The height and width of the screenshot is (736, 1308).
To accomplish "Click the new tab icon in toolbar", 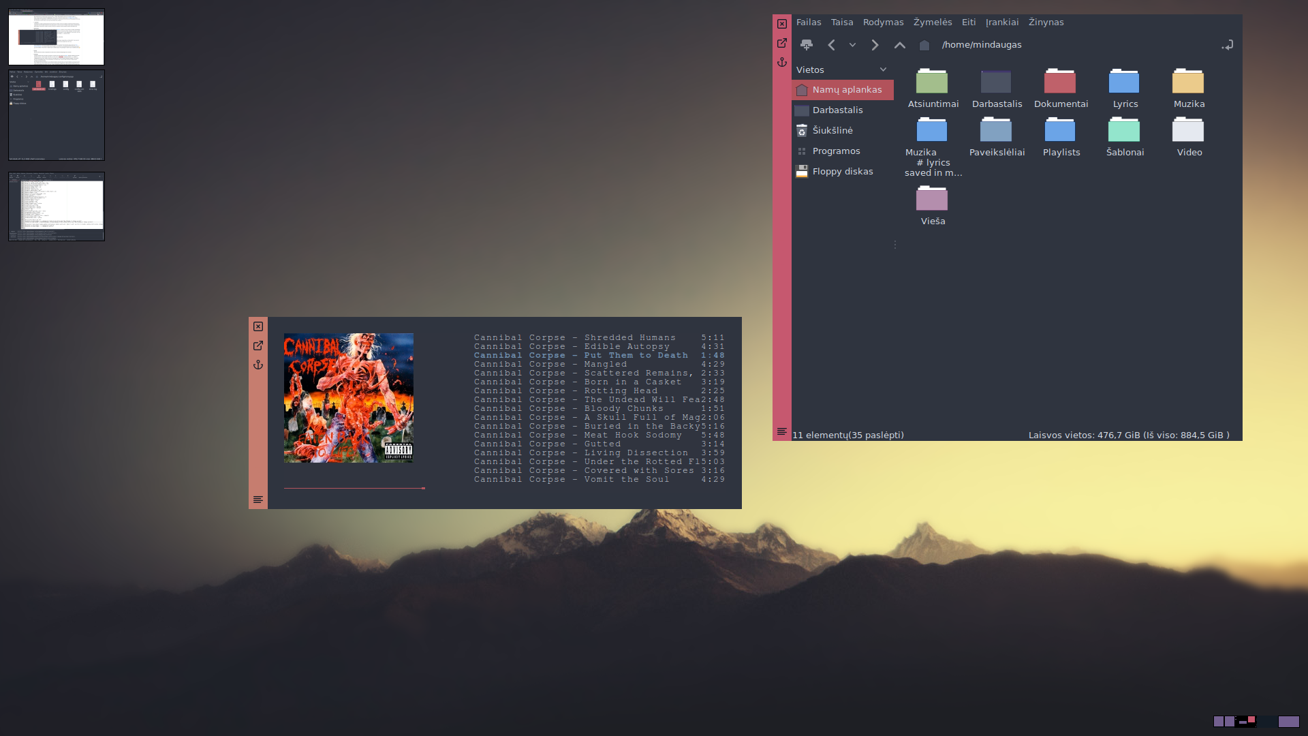I will (807, 45).
